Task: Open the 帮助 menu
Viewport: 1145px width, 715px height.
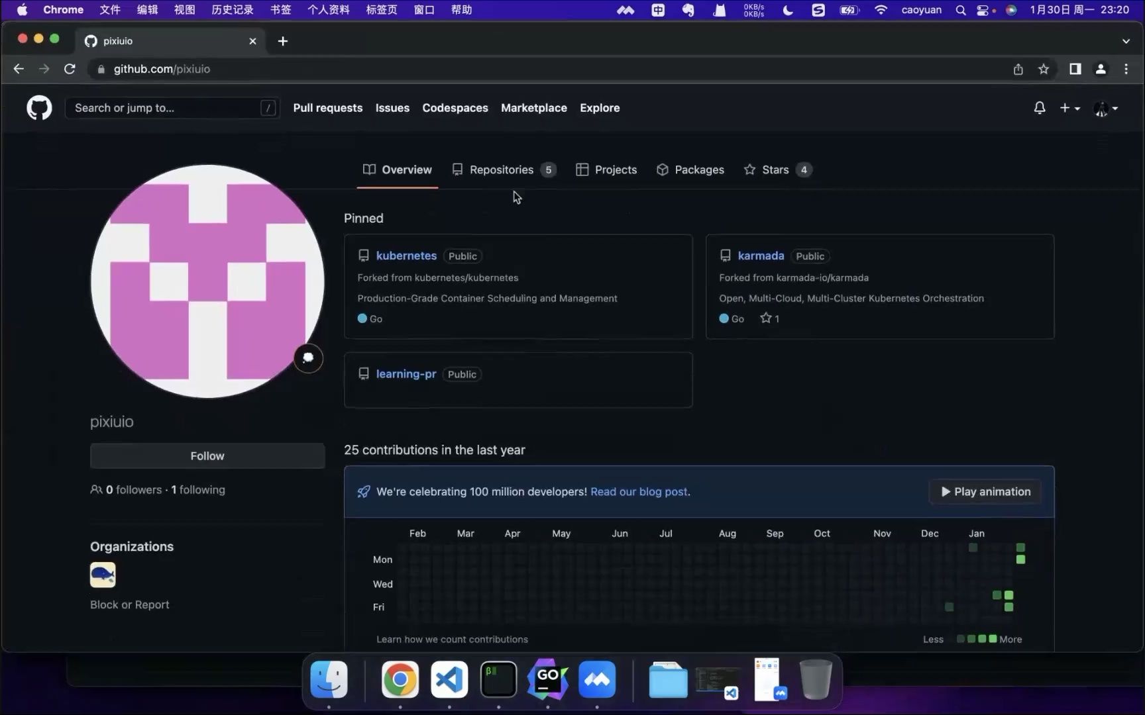Action: click(462, 10)
